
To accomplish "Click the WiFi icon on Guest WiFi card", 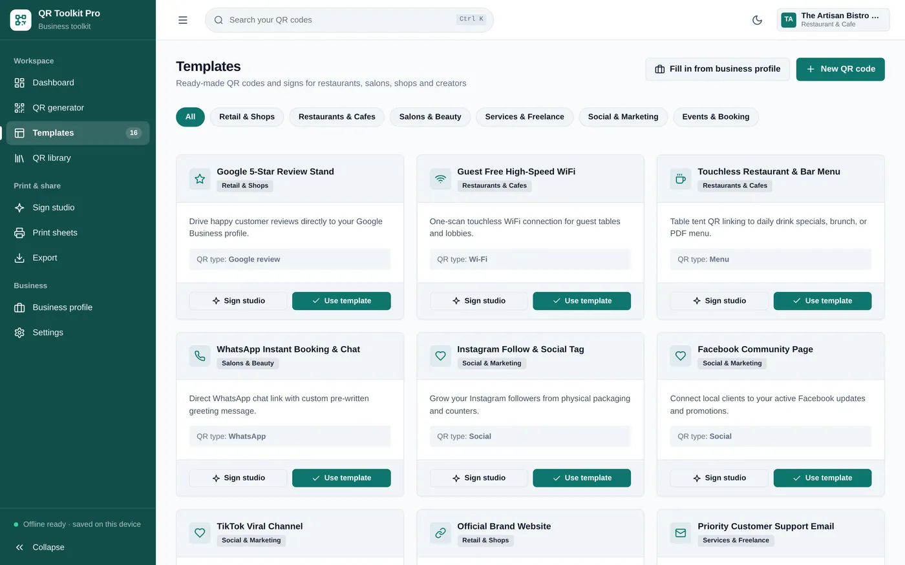I will (x=440, y=179).
